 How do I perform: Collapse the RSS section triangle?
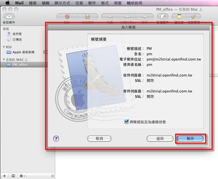point(4,47)
